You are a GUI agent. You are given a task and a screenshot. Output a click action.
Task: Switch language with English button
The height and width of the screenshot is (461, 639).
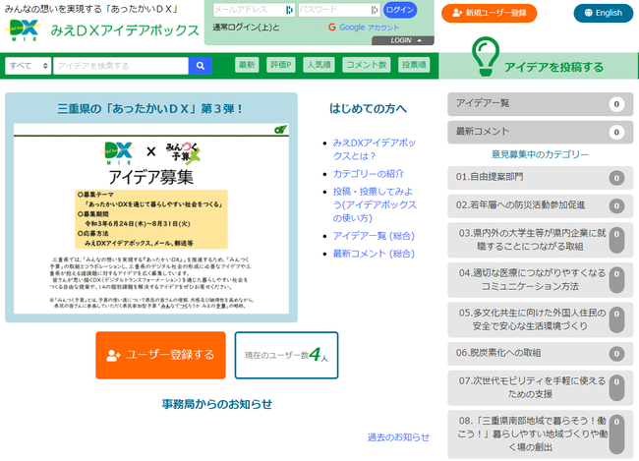click(x=604, y=13)
